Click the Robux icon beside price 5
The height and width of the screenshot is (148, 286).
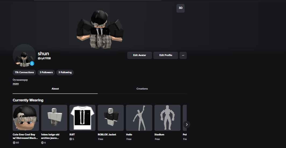(71, 139)
